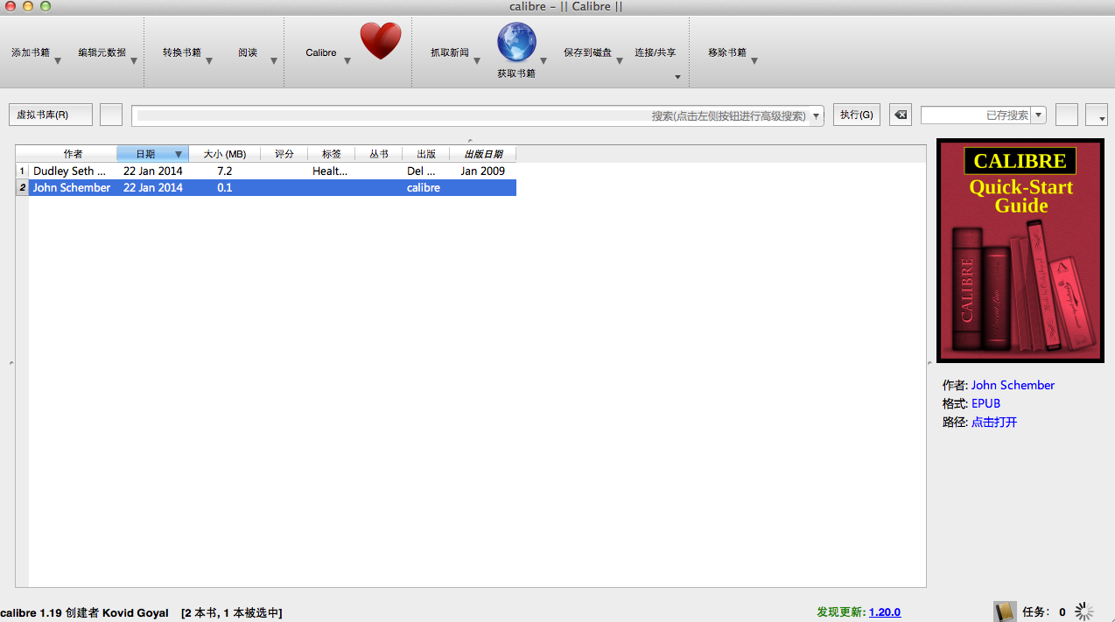Click the Calibre Quick-Start Guide cover

coord(1020,250)
